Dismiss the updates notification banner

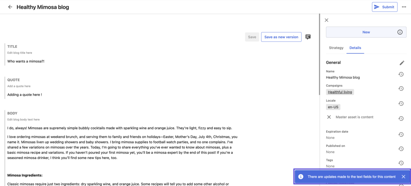[404, 177]
